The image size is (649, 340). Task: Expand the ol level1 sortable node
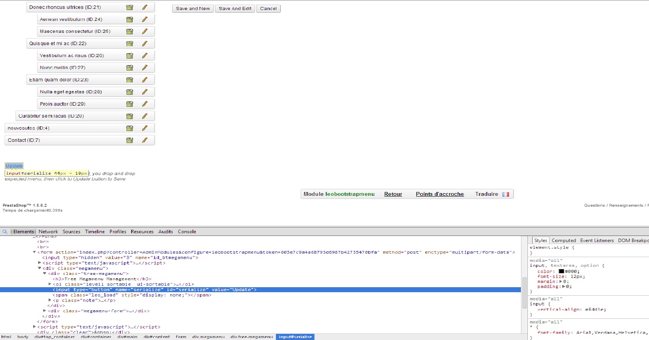[50, 284]
